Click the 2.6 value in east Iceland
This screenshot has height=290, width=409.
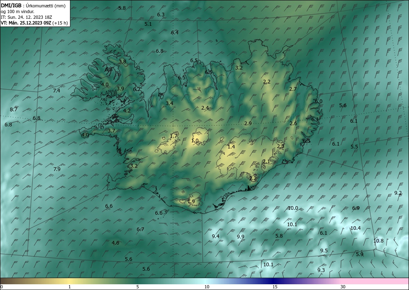(293, 124)
